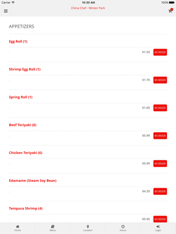Order the Tempura Shrimp (4)

(x=160, y=219)
